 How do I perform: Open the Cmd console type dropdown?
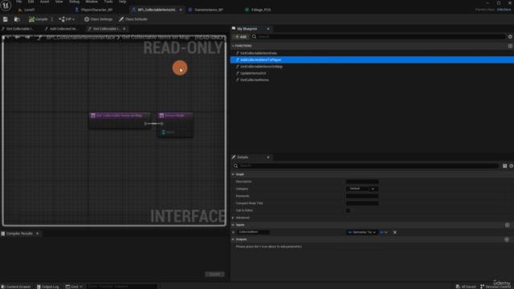pyautogui.click(x=74, y=287)
